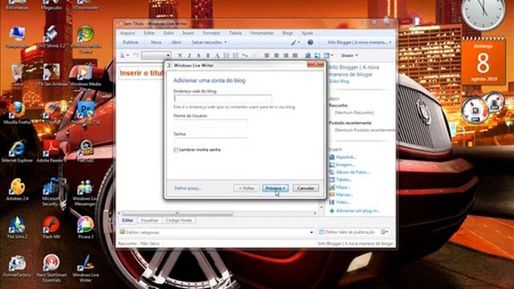Click the undo arrow icon
514x289 pixels.
[136, 55]
